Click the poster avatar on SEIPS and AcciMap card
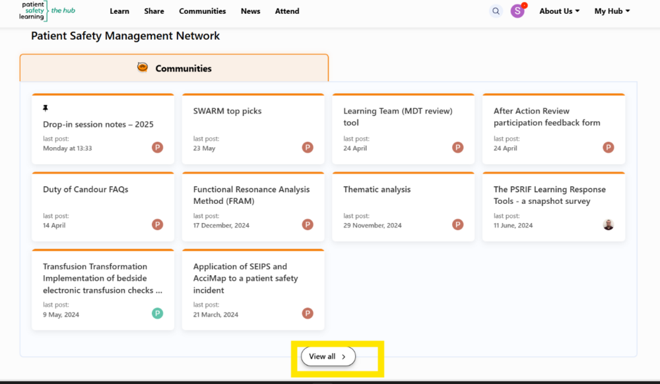Image resolution: width=660 pixels, height=384 pixels. pos(308,313)
